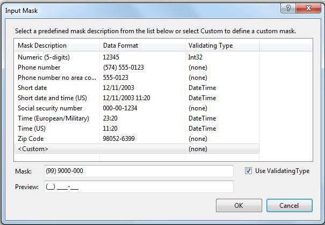Select the Zip Code mask row
This screenshot has height=225, width=325.
pos(137,139)
